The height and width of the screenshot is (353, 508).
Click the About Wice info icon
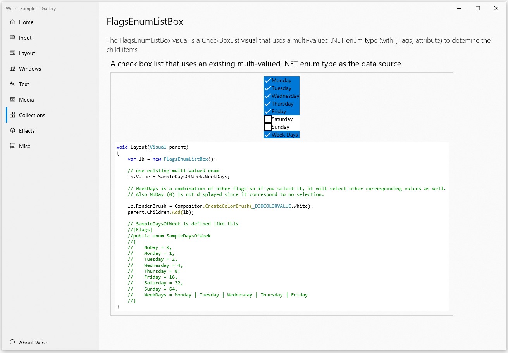point(12,343)
